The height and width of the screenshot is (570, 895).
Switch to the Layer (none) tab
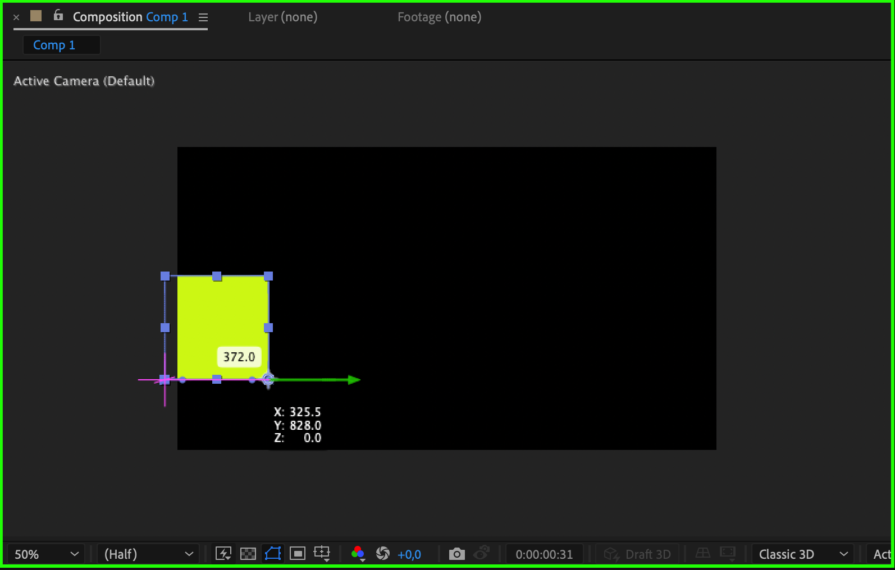[283, 17]
